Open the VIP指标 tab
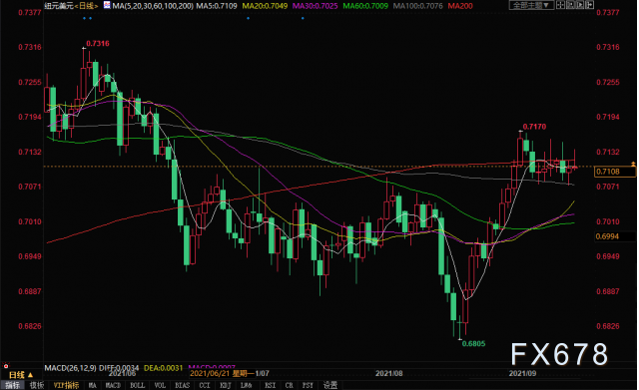639x390 pixels. pyautogui.click(x=66, y=385)
